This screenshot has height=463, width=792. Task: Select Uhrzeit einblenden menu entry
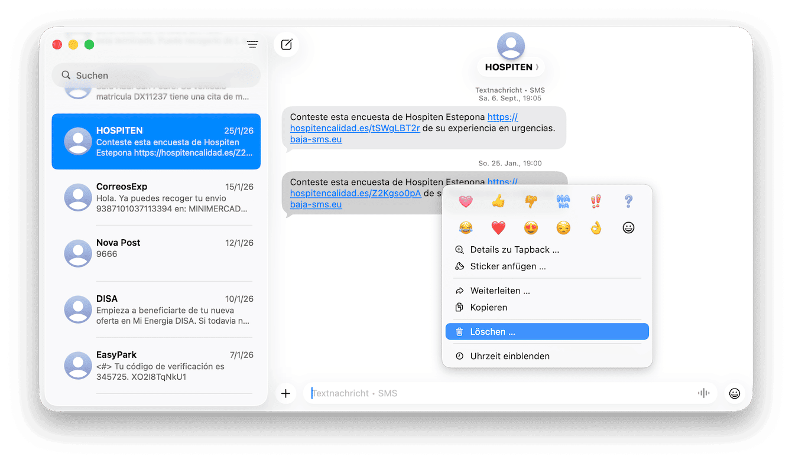[547, 356]
